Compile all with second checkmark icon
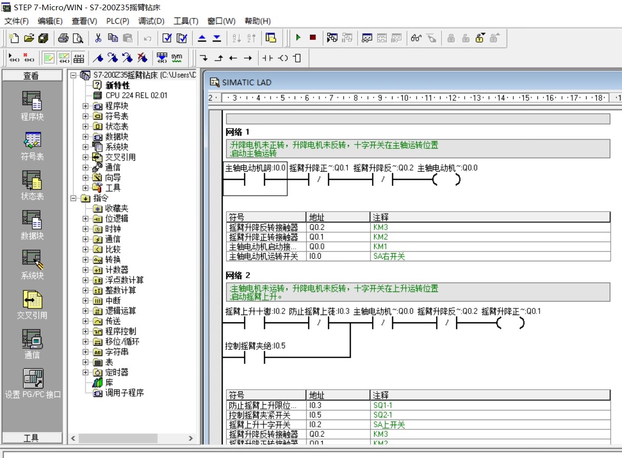The image size is (622, 458). [182, 38]
